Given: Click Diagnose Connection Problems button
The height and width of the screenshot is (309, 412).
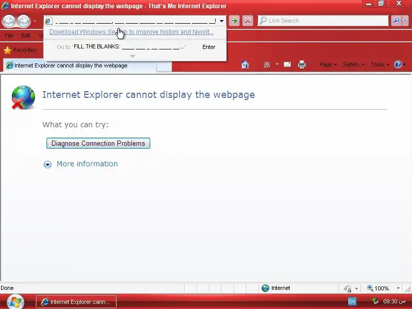Looking at the screenshot, I should (x=98, y=143).
